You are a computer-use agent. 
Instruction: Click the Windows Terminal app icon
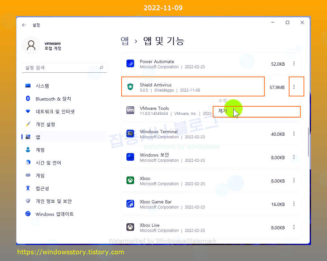(130, 134)
